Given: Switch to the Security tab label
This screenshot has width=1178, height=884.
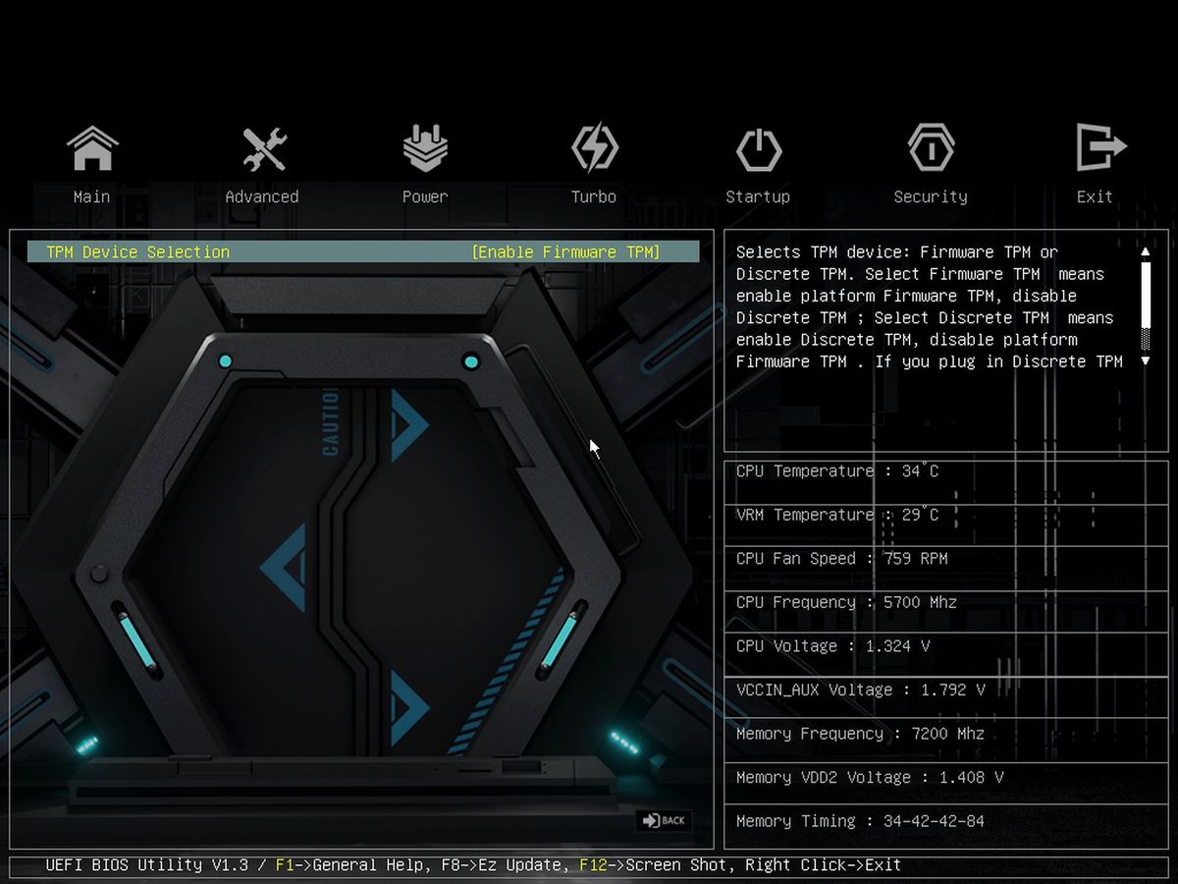Looking at the screenshot, I should [931, 196].
